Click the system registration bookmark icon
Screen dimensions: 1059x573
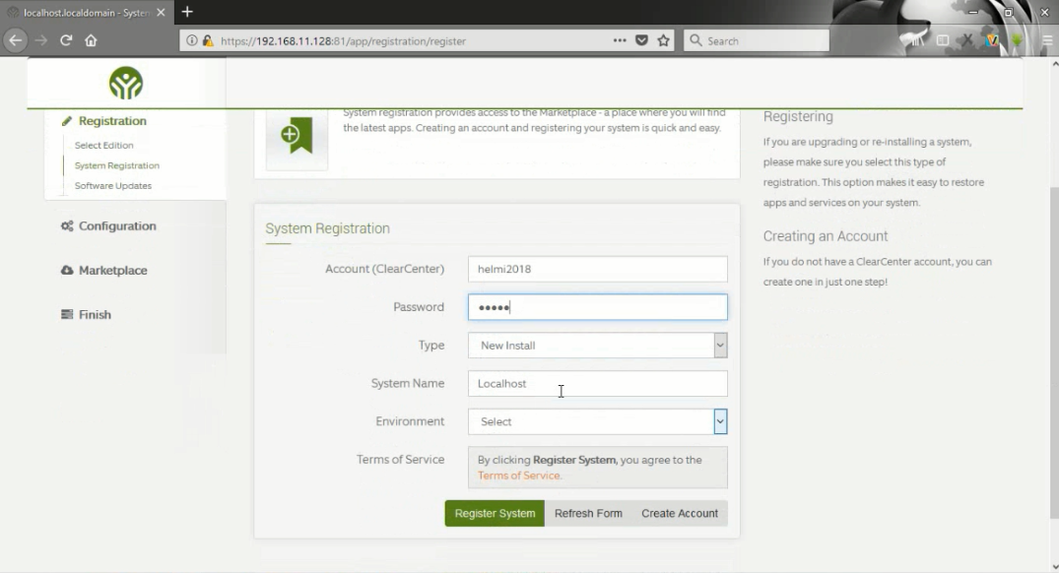[298, 136]
